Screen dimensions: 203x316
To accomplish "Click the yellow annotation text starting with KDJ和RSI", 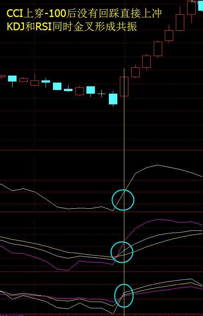I will click(72, 27).
